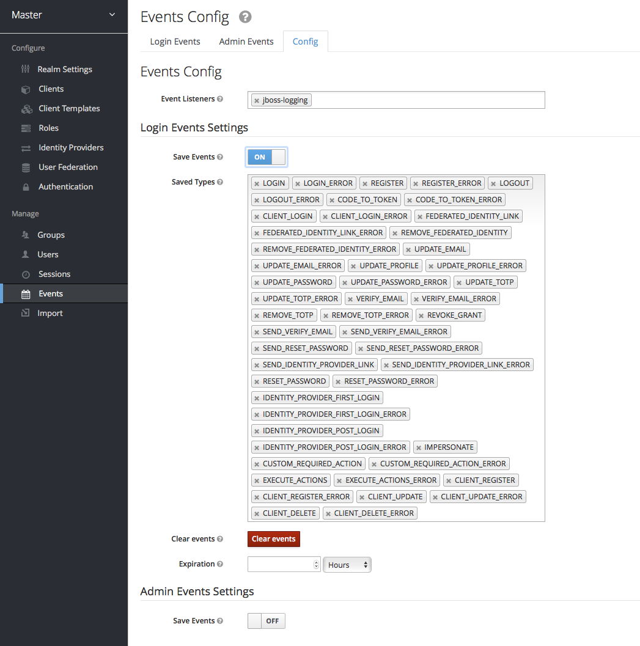Click the Realm Settings sliders icon
The width and height of the screenshot is (640, 646).
25,69
